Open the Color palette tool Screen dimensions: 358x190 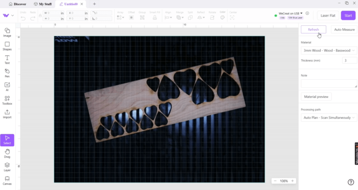(222, 16)
